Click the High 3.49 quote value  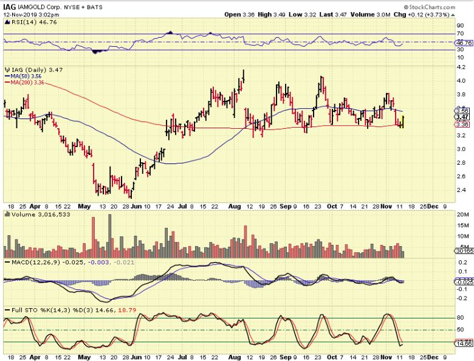pyautogui.click(x=272, y=15)
